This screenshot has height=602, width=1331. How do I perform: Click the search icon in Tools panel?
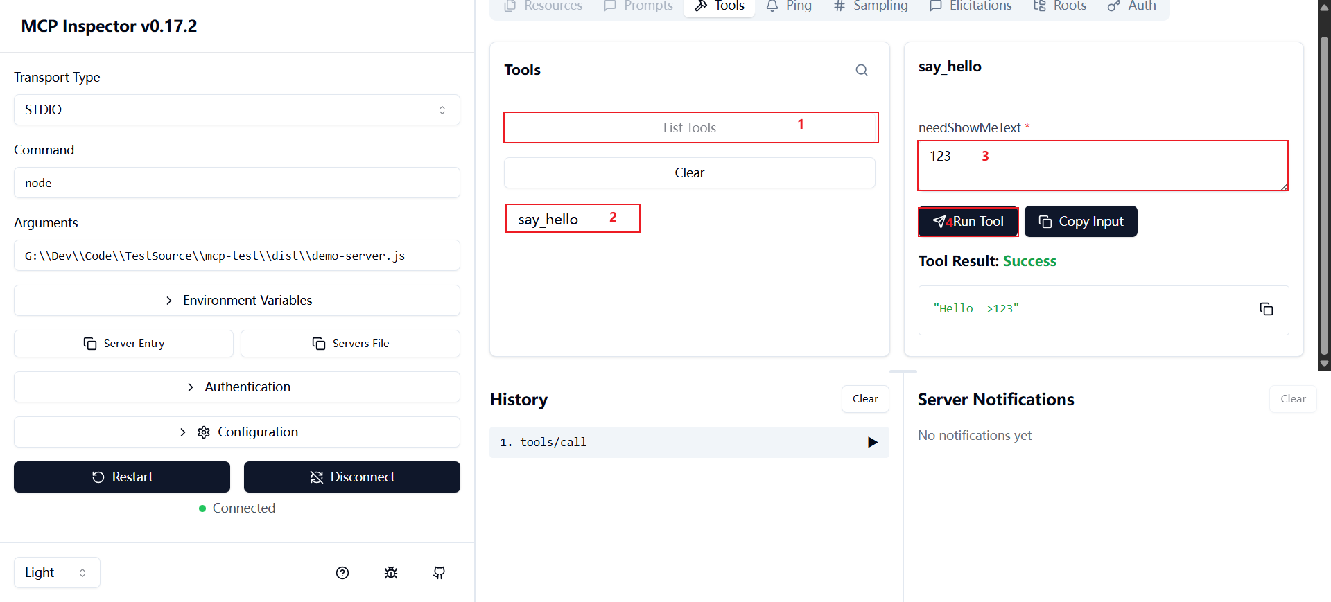click(861, 70)
